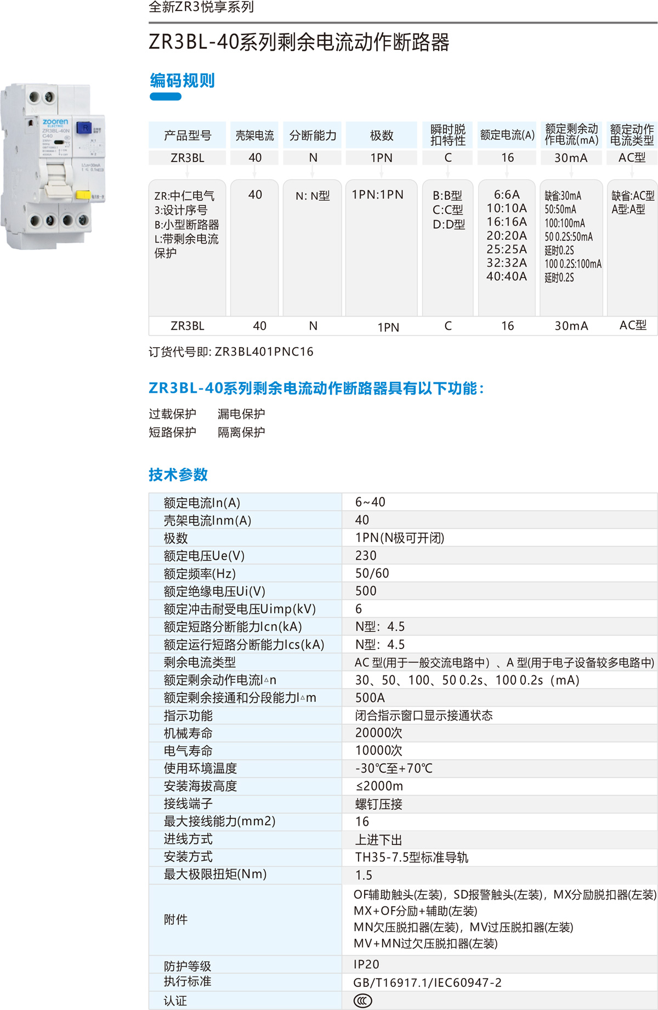Click the '缺省:AC型' current type entry

[633, 196]
